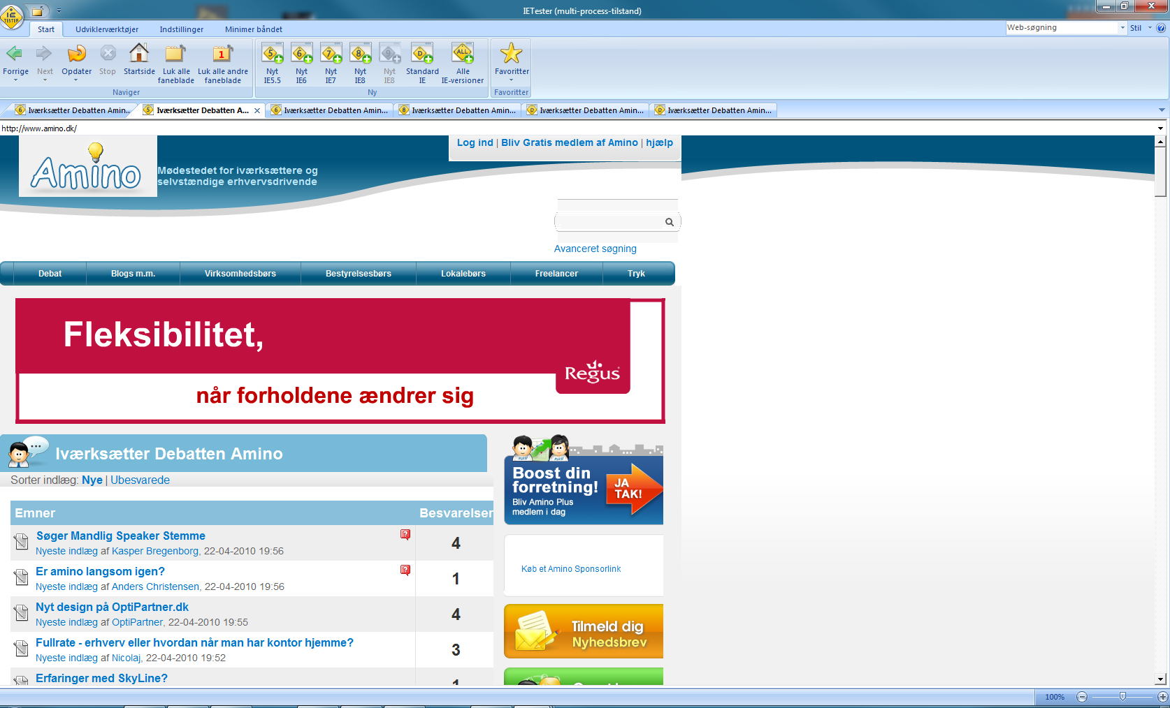Click red flag icon on Søger Mandlig Speaker row
The image size is (1170, 708).
point(405,534)
